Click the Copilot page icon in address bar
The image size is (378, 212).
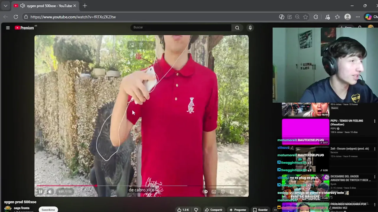pyautogui.click(x=281, y=17)
